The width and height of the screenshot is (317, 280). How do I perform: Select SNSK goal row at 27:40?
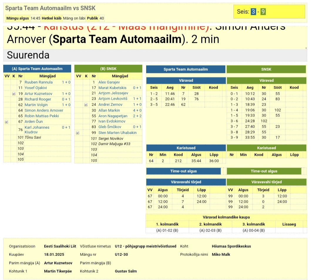coord(267,126)
